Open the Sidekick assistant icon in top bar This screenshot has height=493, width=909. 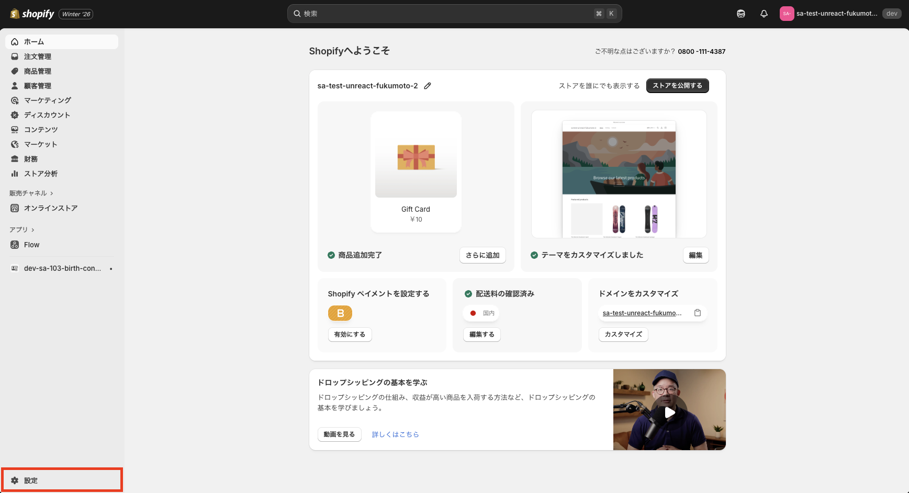(741, 13)
